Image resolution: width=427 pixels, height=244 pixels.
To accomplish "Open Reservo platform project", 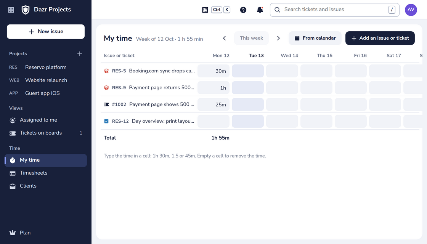I will coord(46,67).
